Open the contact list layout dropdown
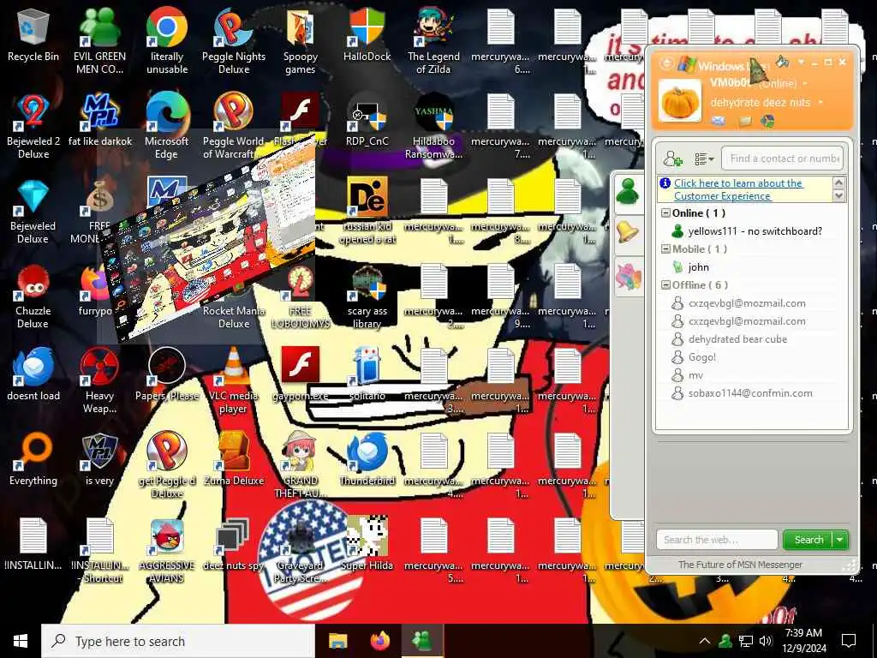Screen dimensions: 877x658 click(704, 159)
